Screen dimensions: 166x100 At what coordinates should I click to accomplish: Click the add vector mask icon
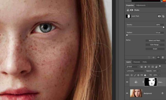pyautogui.click(x=163, y=16)
